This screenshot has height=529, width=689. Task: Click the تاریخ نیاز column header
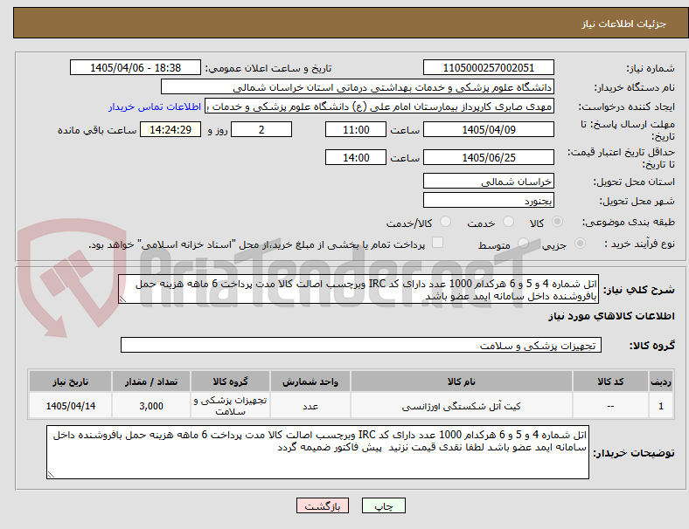click(70, 381)
